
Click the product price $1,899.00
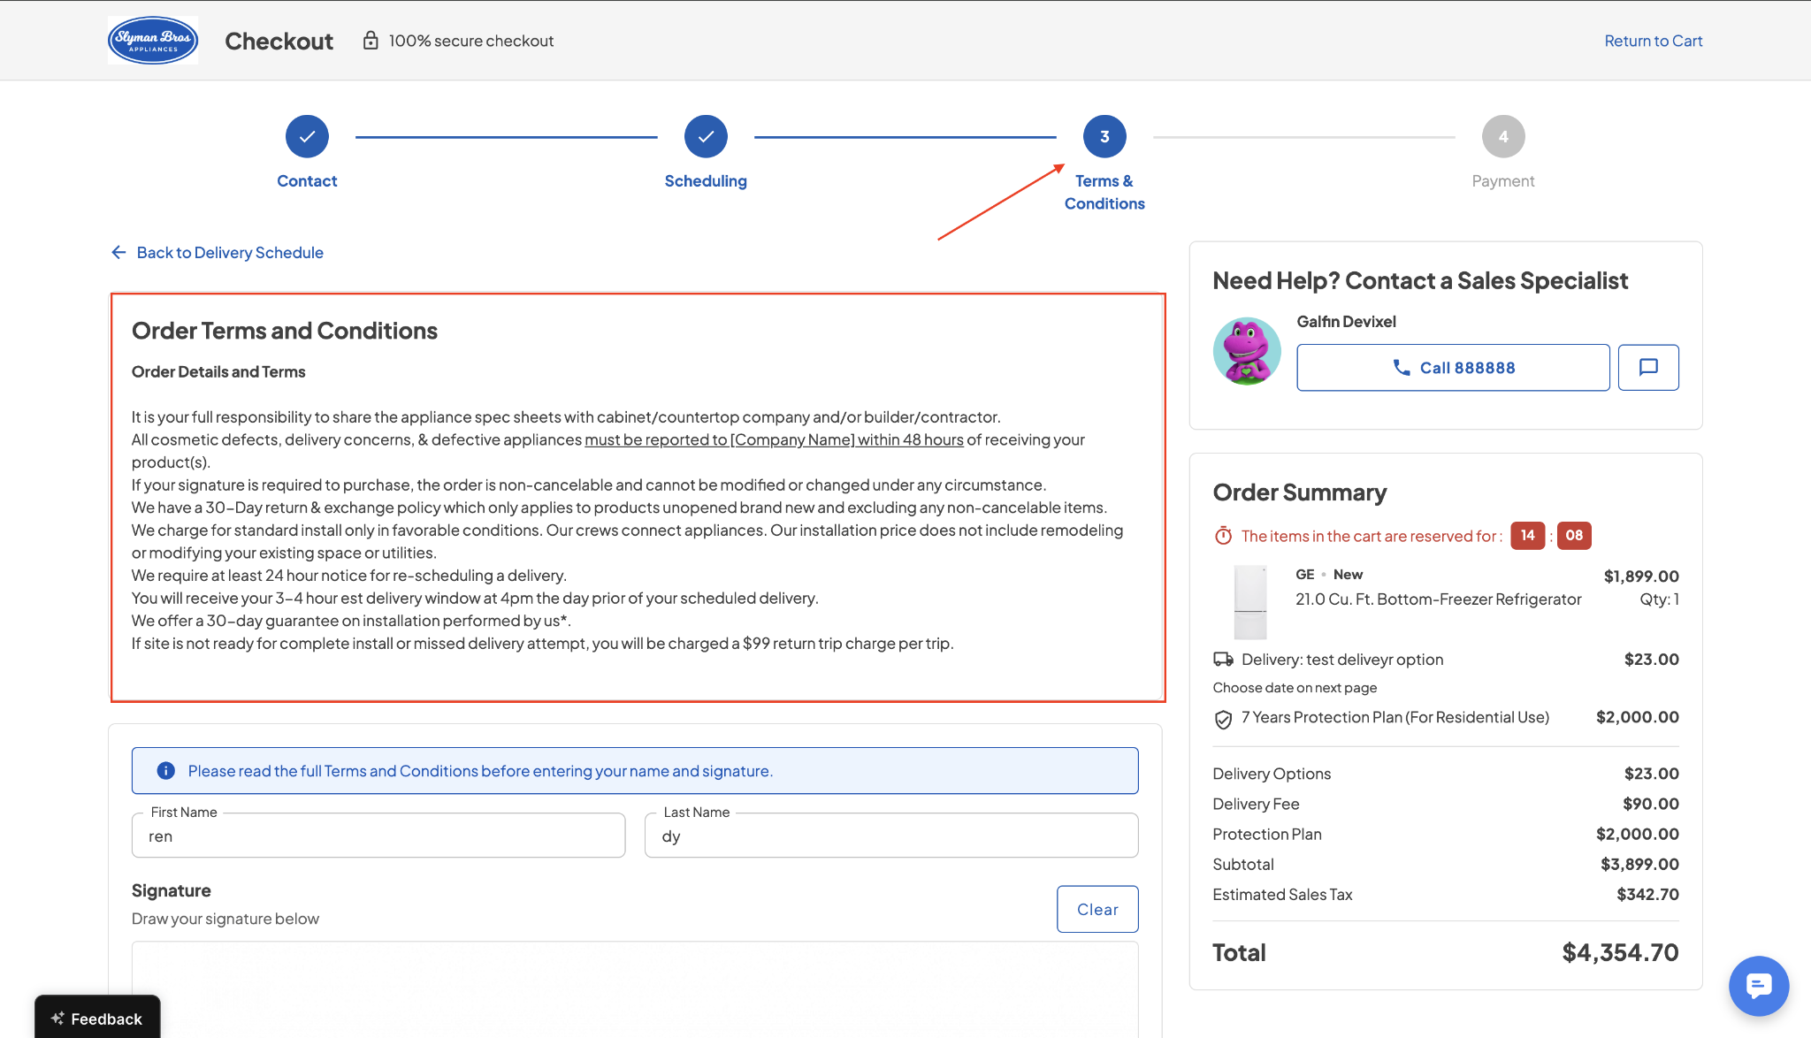coord(1641,576)
